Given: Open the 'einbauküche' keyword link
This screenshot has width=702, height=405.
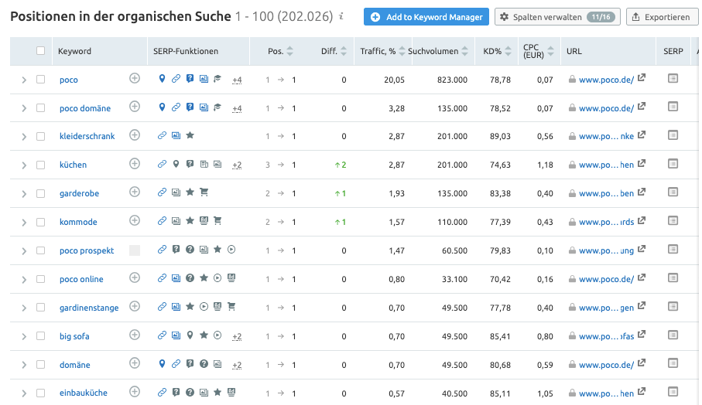Looking at the screenshot, I should (84, 393).
